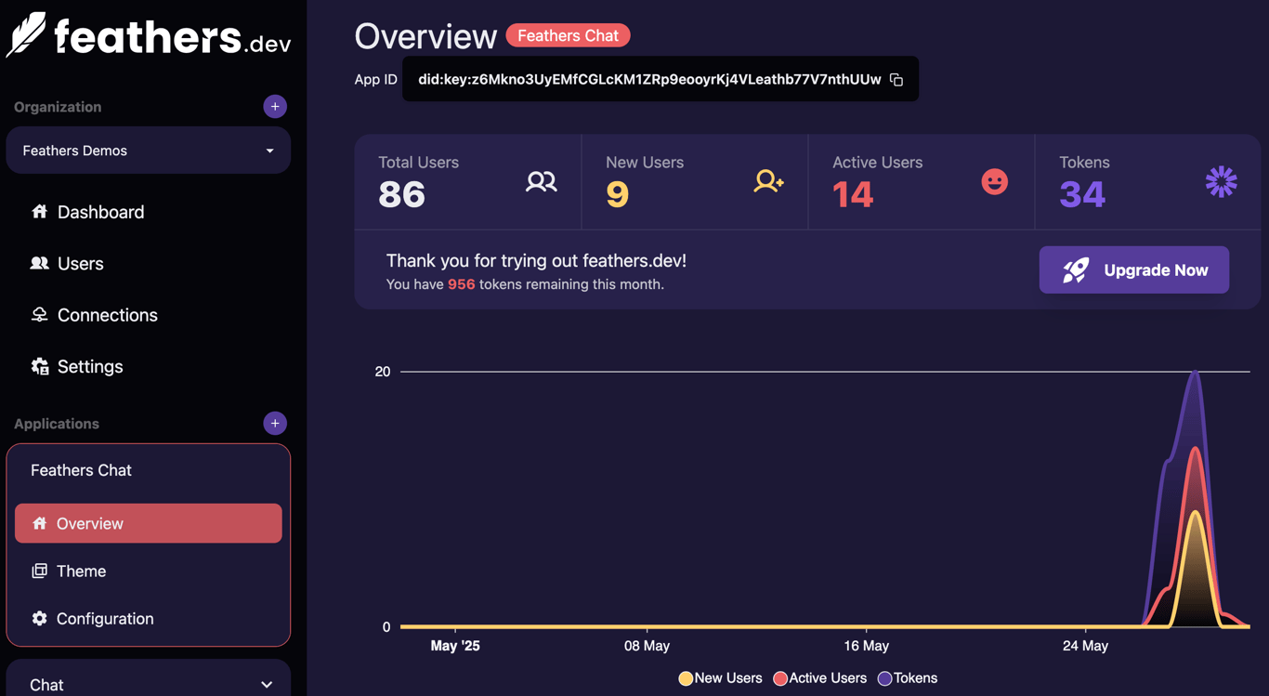Click the 08 May axis label
The height and width of the screenshot is (696, 1269).
point(647,646)
